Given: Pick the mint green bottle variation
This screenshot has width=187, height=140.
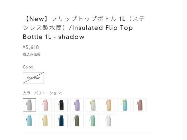Looking at the screenshot, I should tap(93, 121).
